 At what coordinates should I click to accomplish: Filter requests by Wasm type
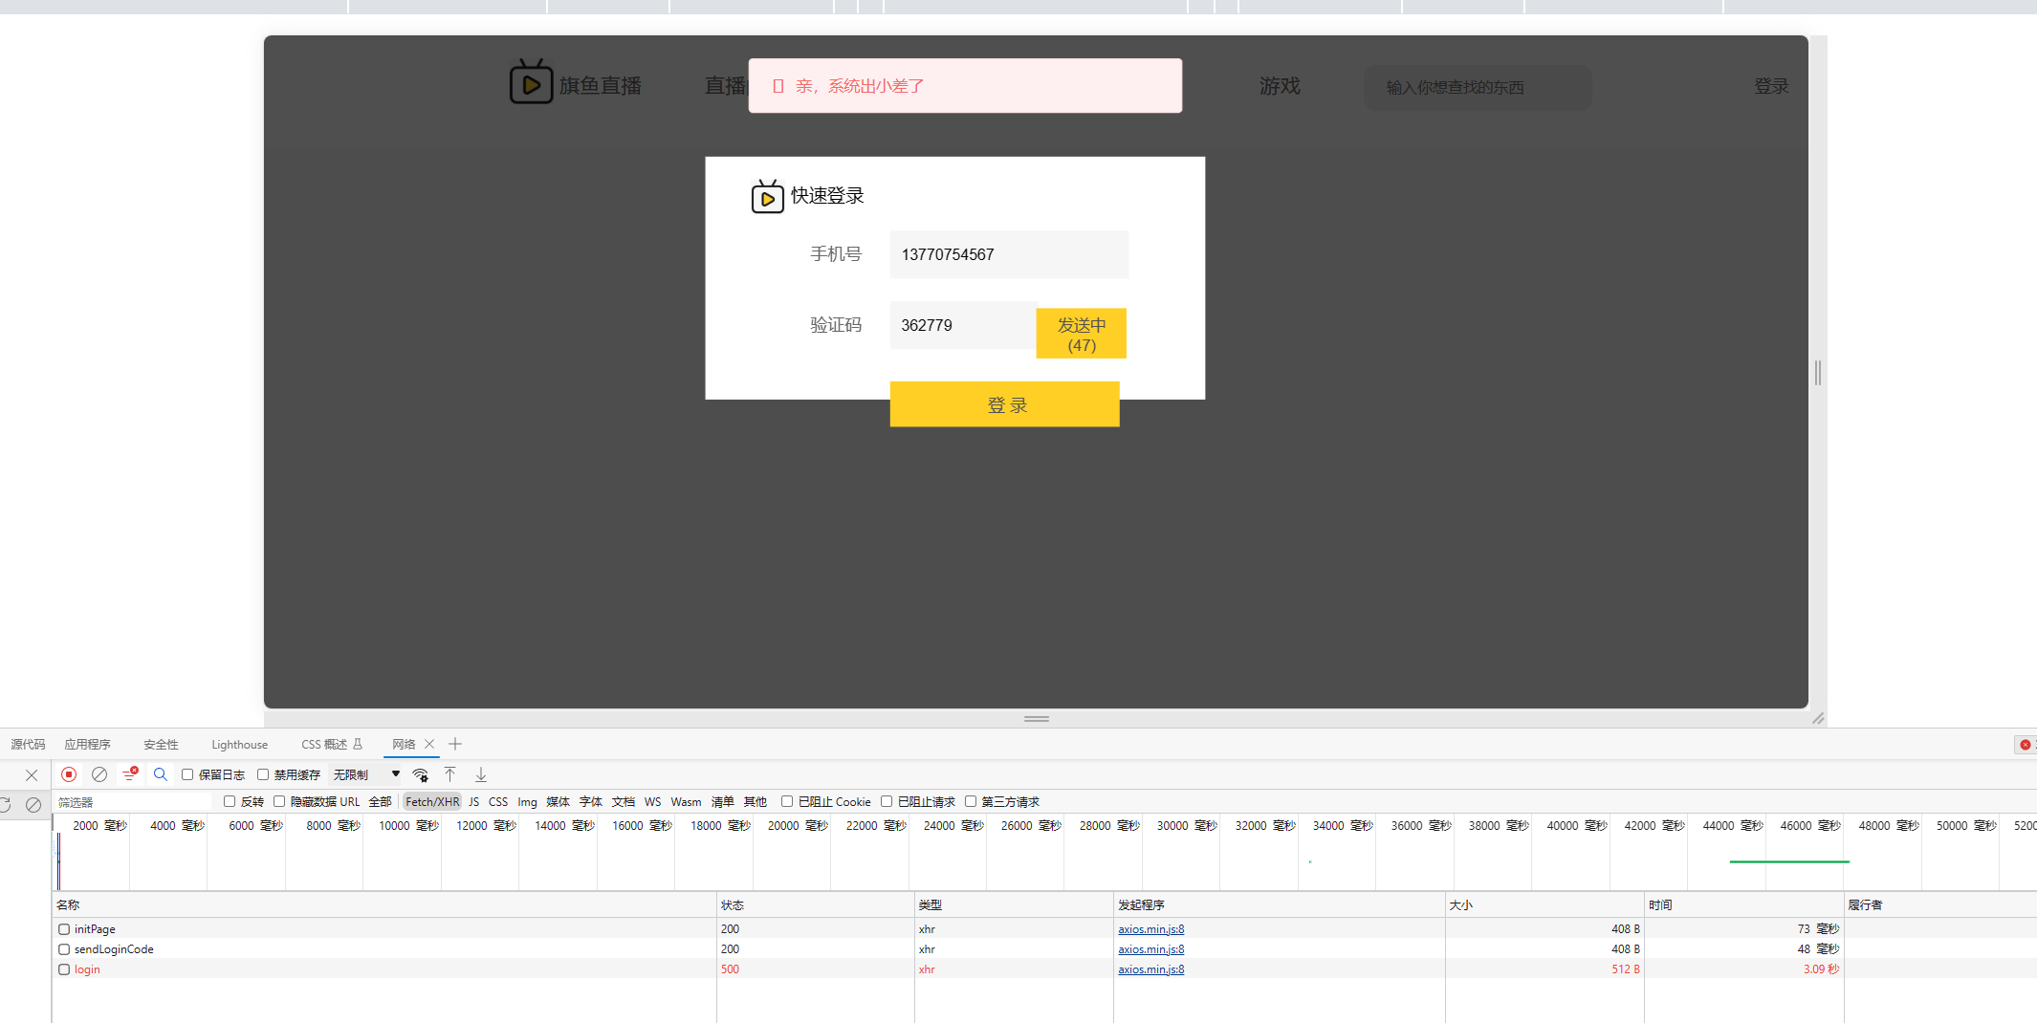pos(686,802)
